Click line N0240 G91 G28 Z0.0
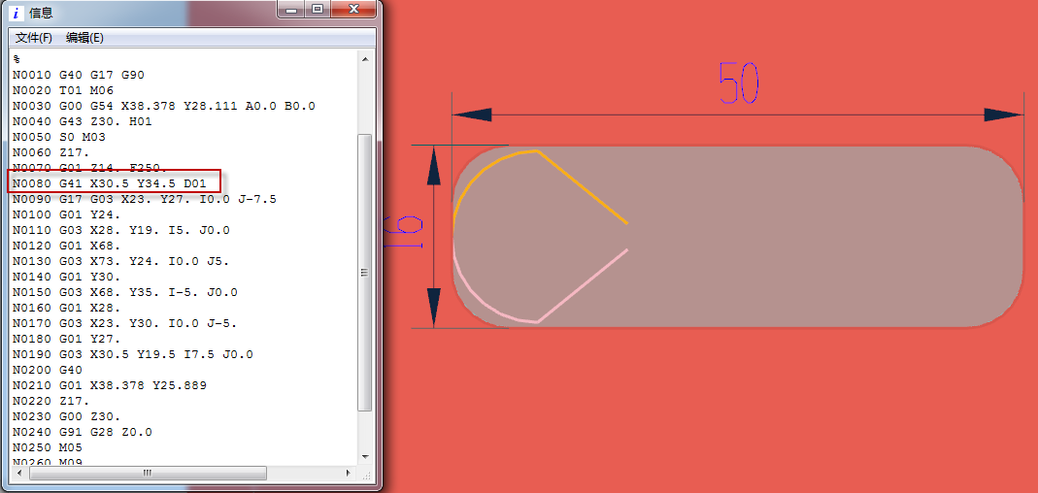The height and width of the screenshot is (493, 1038). (83, 432)
